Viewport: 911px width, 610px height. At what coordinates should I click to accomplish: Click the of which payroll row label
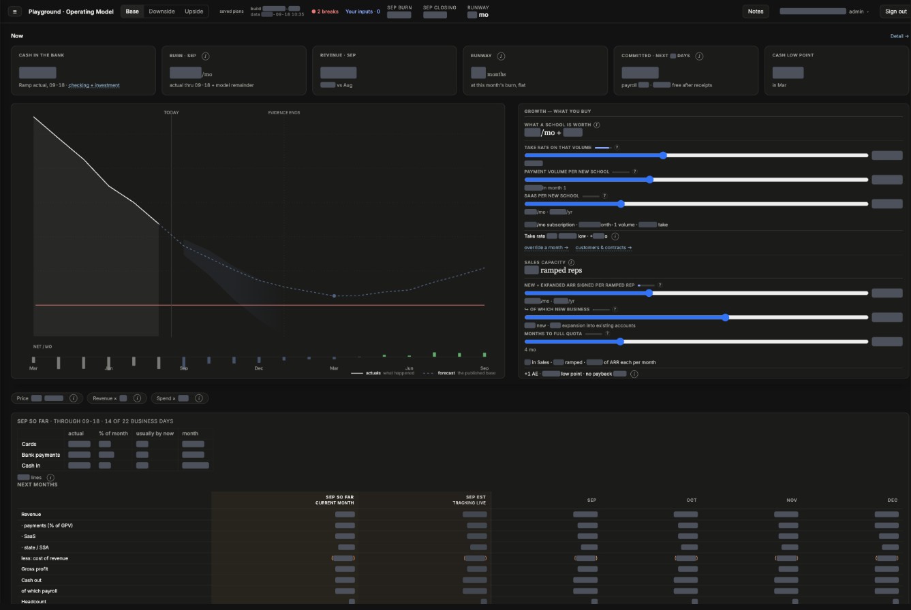(40, 591)
